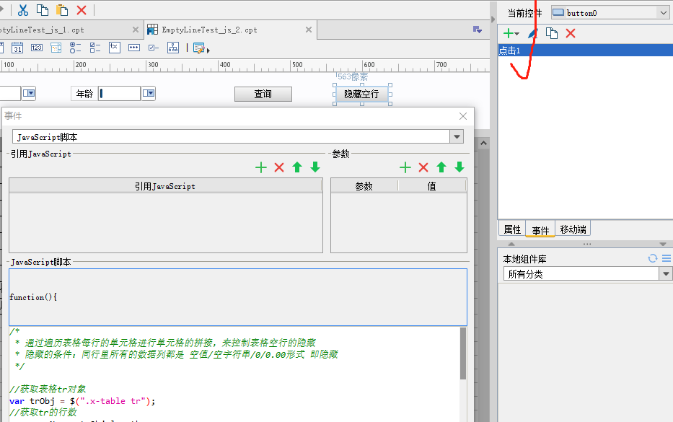The height and width of the screenshot is (422, 673).
Task: Close the 事件 dialog
Action: tap(462, 116)
